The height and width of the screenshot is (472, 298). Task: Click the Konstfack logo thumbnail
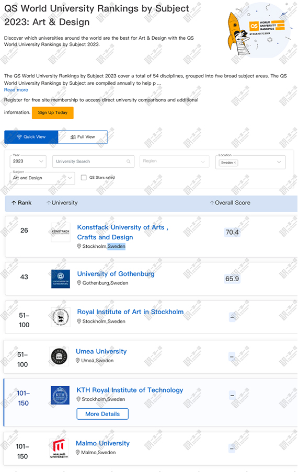(61, 232)
